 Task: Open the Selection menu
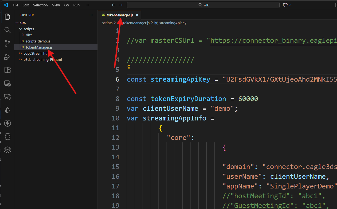point(40,5)
